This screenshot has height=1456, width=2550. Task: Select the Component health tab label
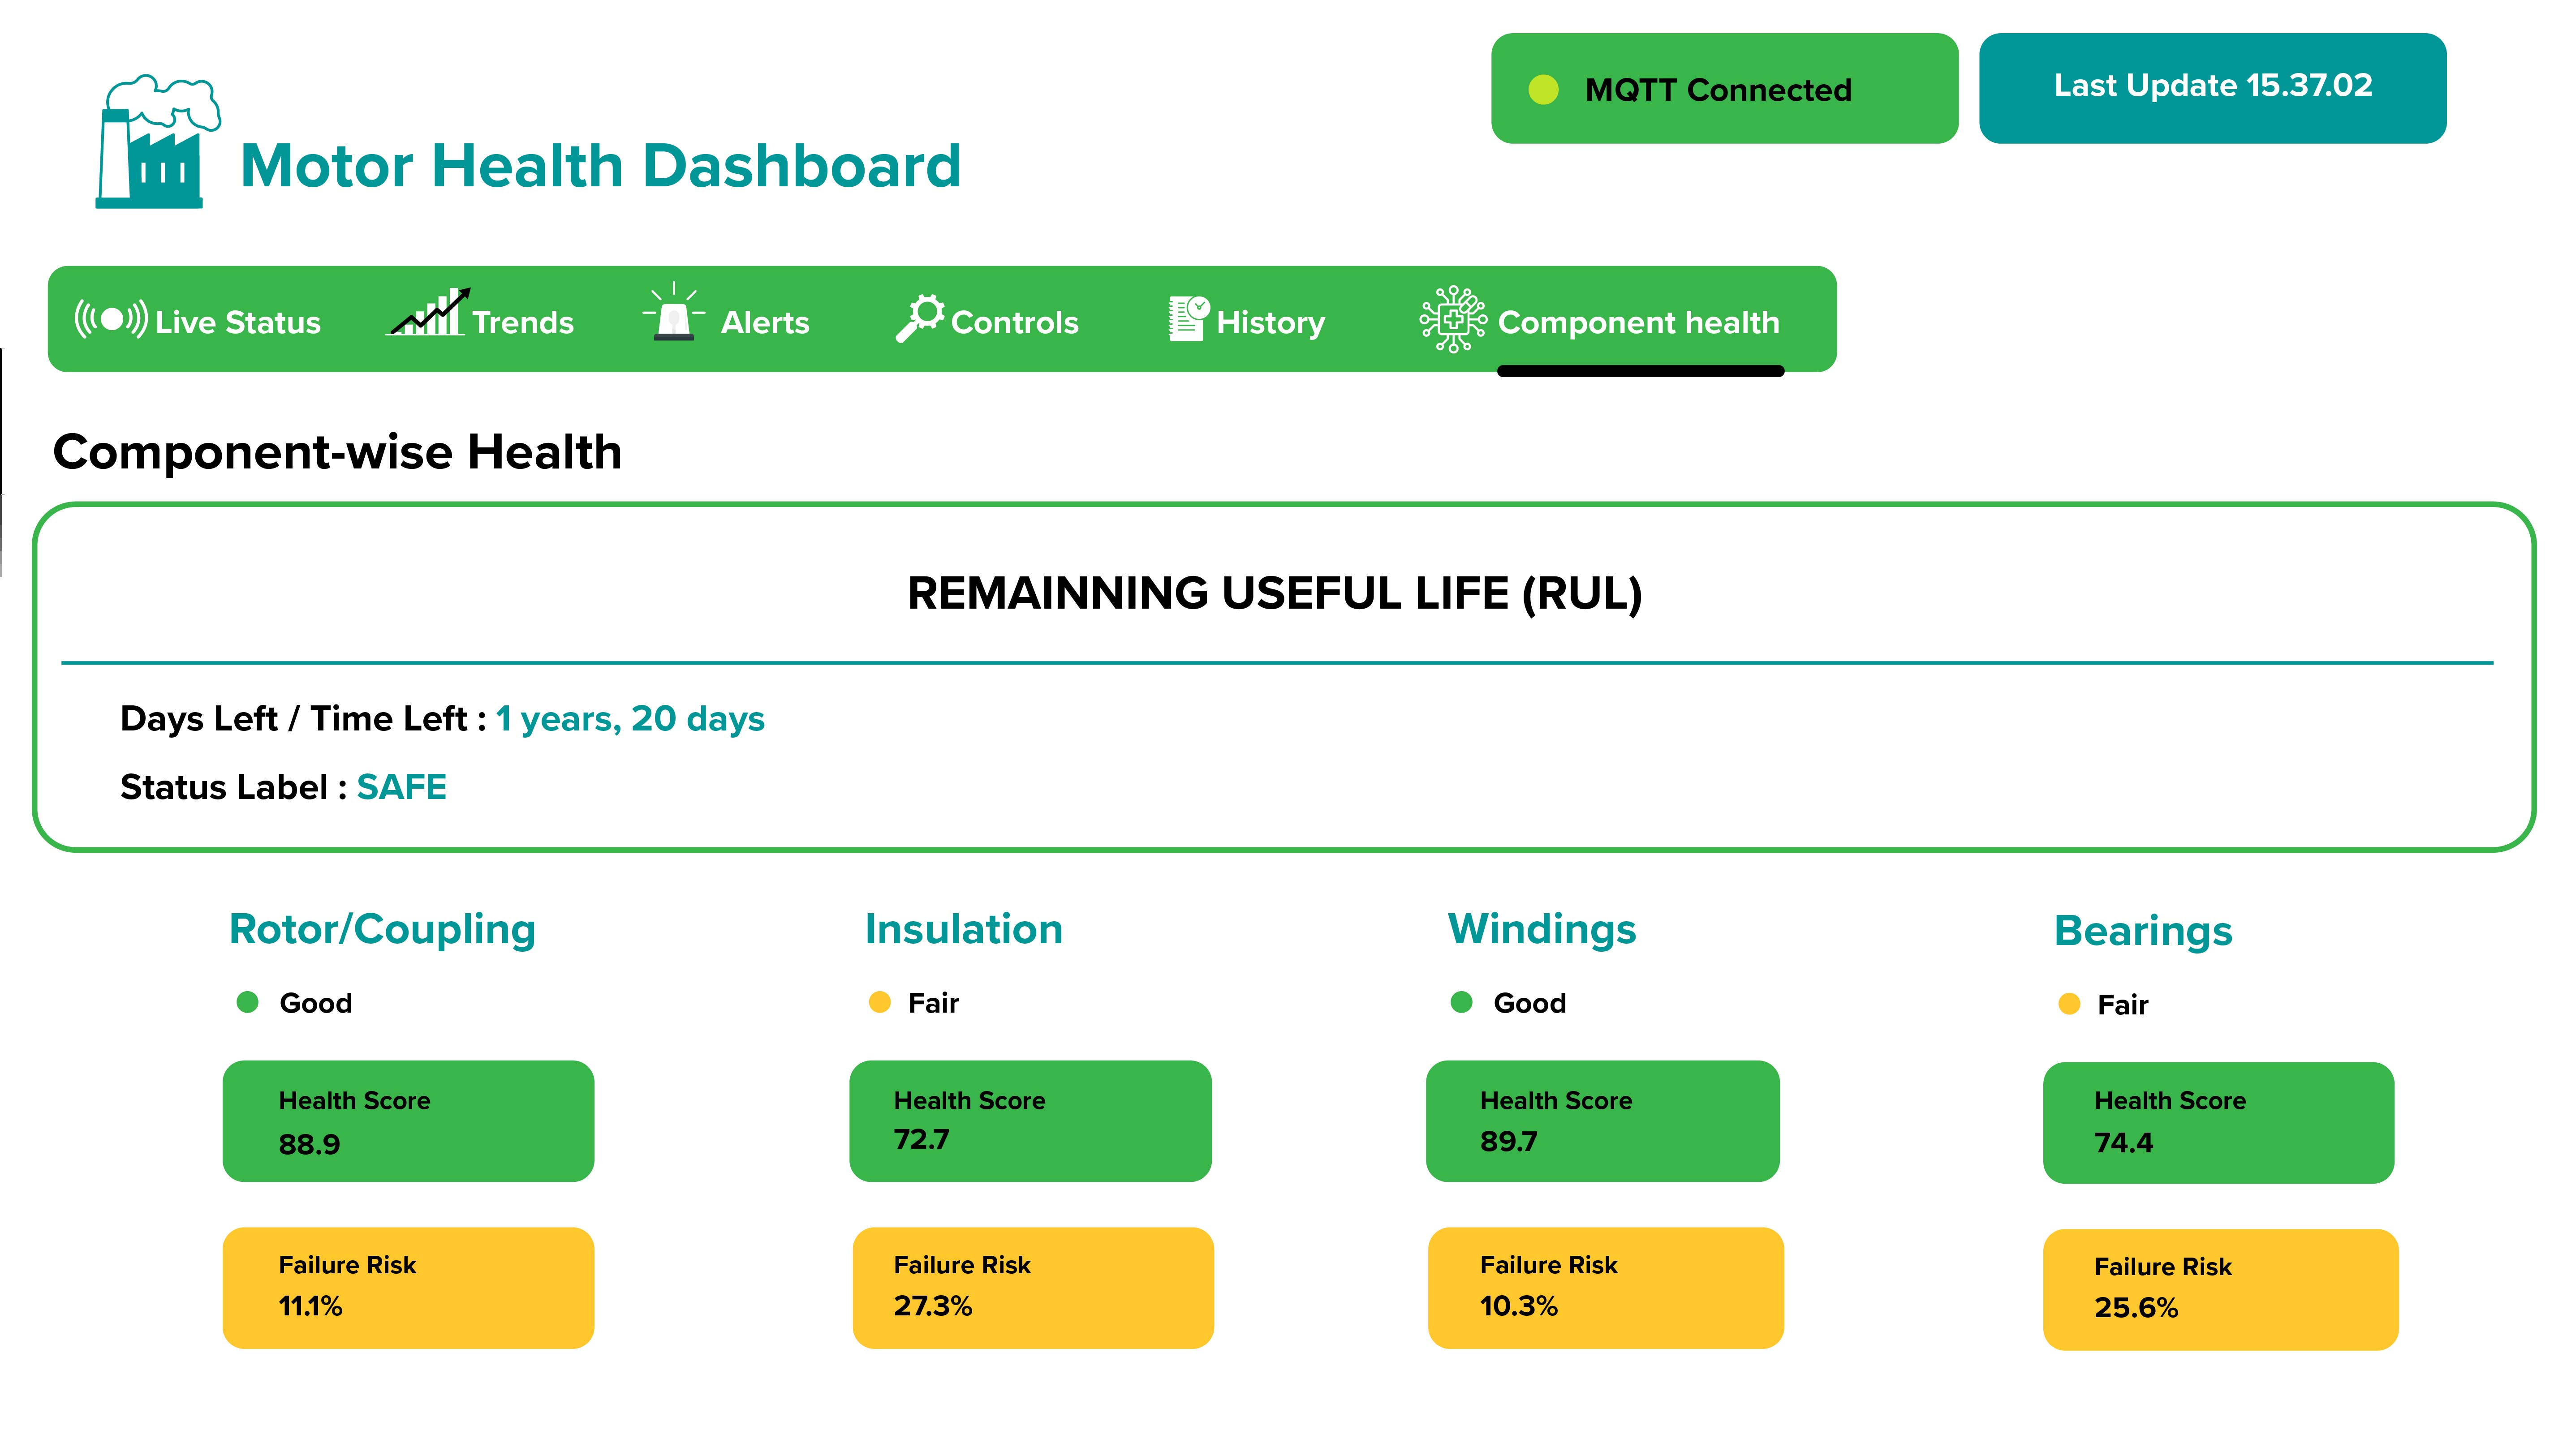coord(1638,322)
